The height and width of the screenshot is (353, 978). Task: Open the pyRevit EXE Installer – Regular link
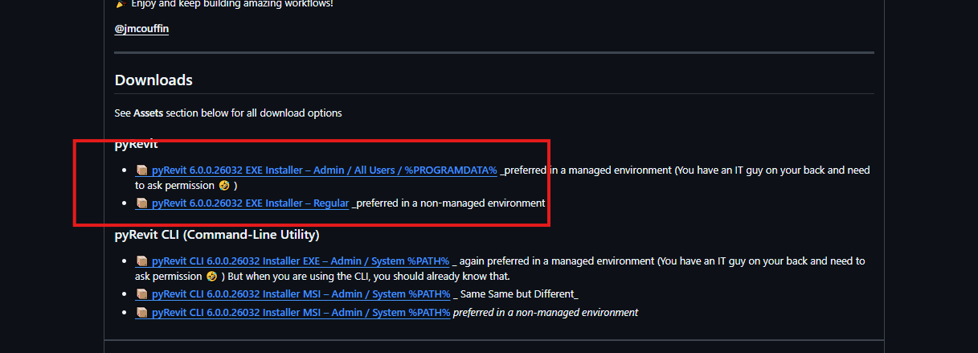250,203
